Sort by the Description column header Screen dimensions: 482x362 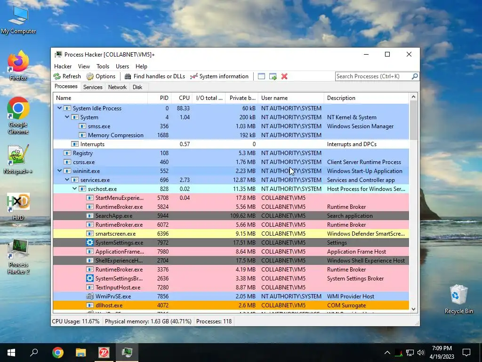click(x=366, y=98)
